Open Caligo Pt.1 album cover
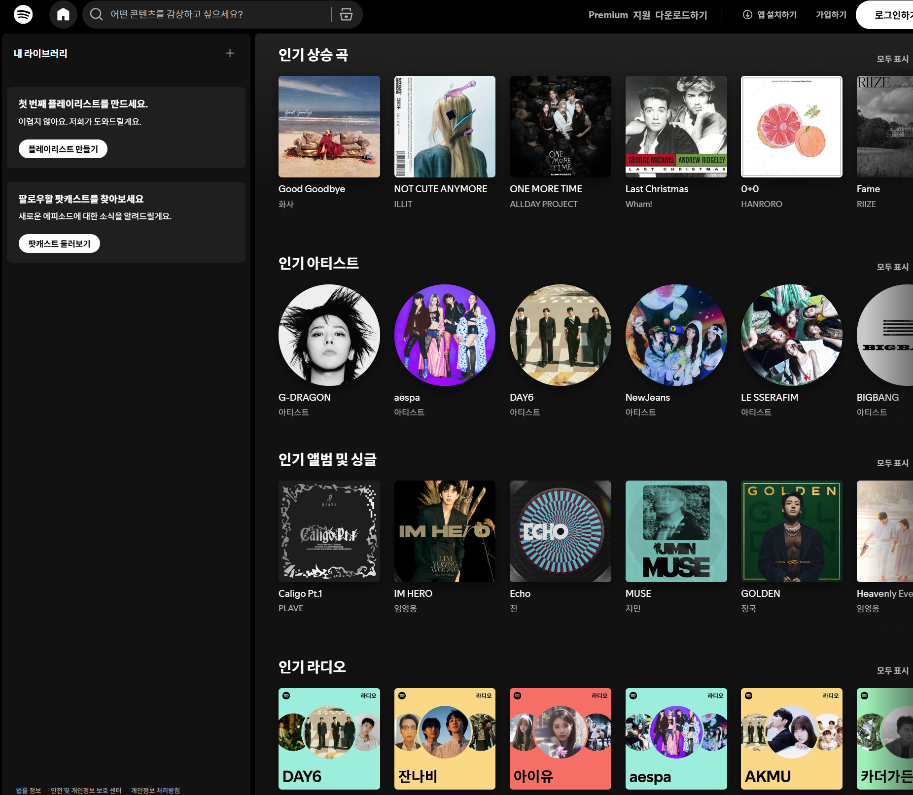The height and width of the screenshot is (795, 913). click(x=329, y=531)
